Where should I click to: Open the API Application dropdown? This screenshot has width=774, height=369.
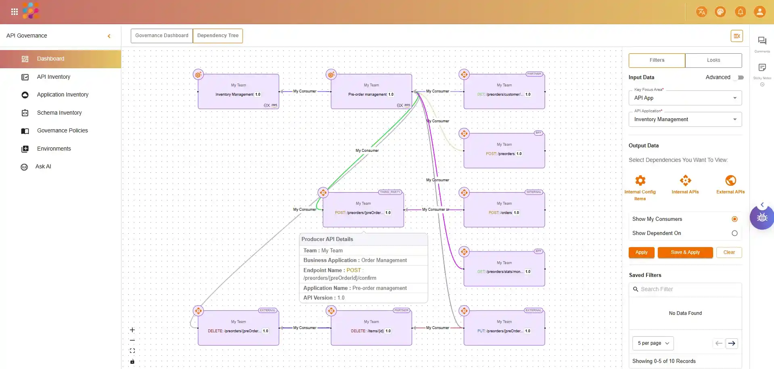tap(685, 120)
